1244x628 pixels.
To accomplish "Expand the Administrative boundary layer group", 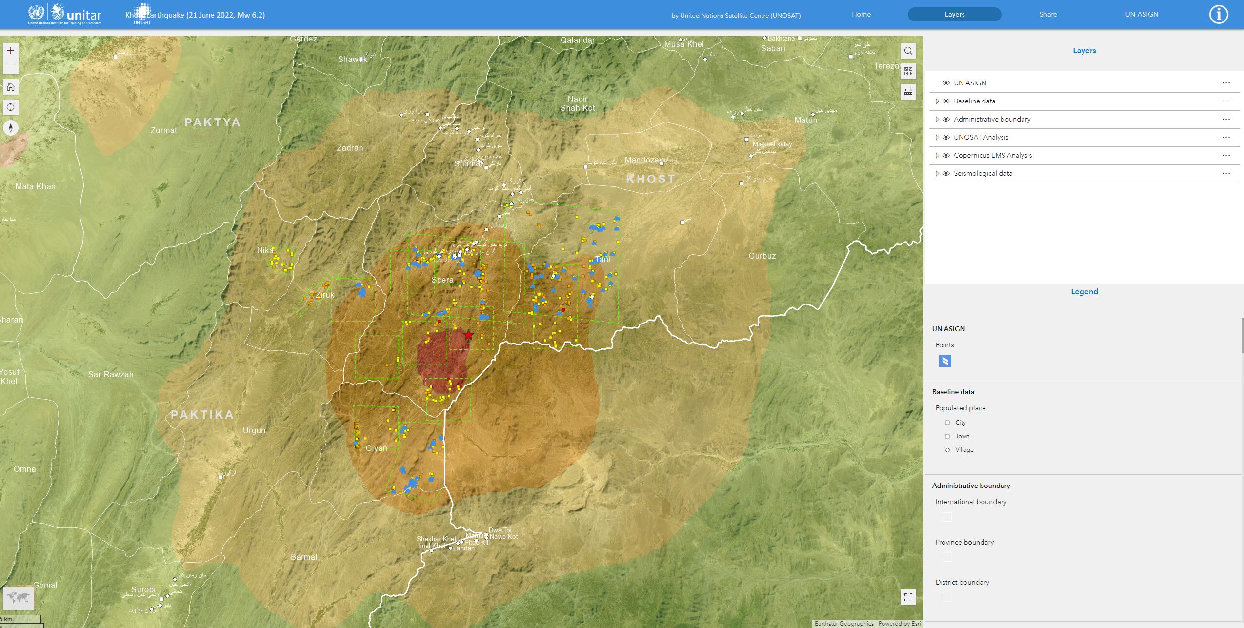I will point(937,119).
